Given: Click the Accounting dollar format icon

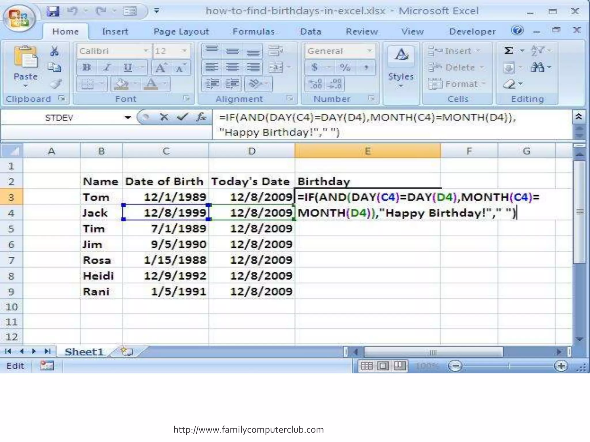Looking at the screenshot, I should pos(315,67).
